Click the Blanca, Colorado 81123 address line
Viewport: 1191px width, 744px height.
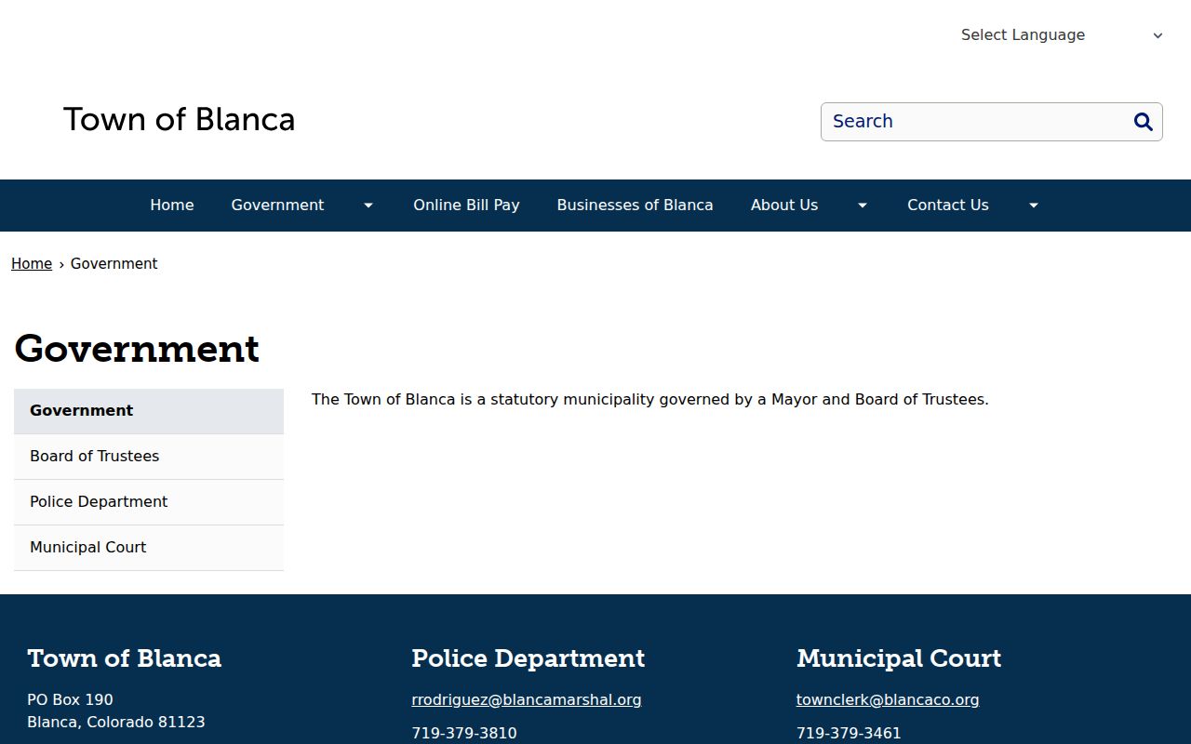coord(116,723)
